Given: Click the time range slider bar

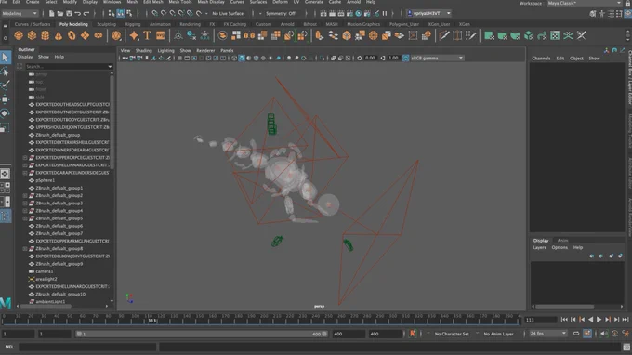Looking at the screenshot, I should click(x=202, y=334).
